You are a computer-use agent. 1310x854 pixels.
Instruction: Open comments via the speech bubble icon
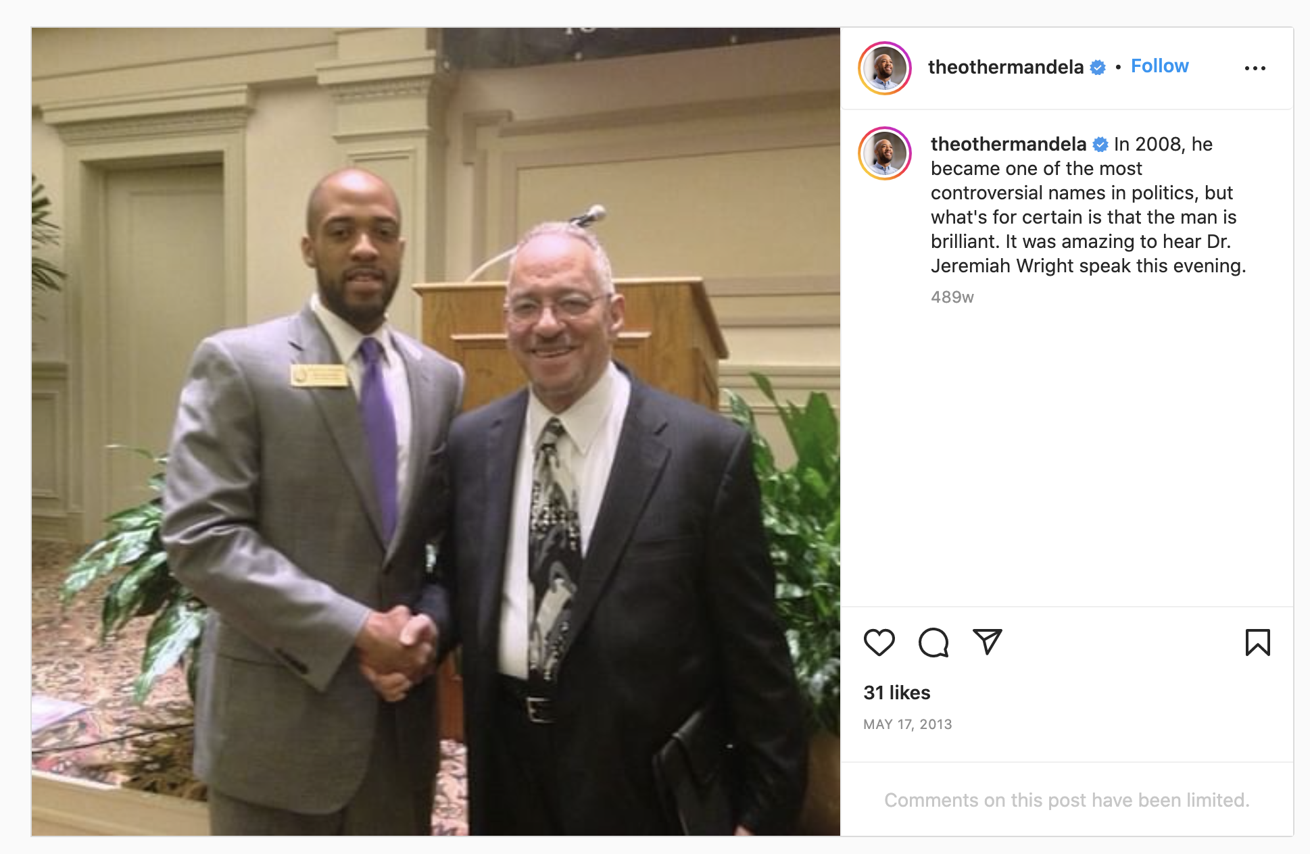[933, 642]
